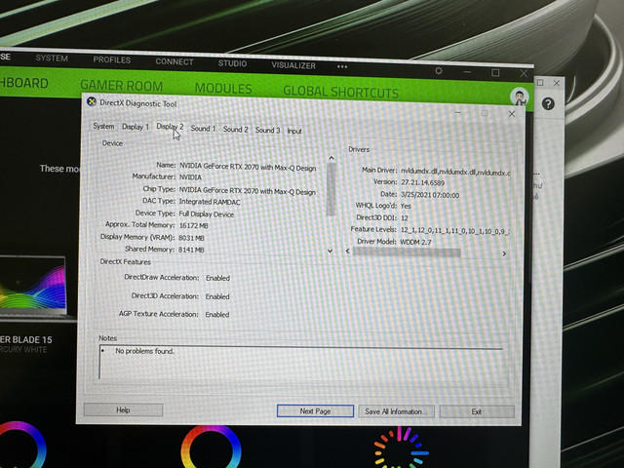Open Synapse settings gear icon
Viewport: 624px width, 468px height.
coord(439,71)
